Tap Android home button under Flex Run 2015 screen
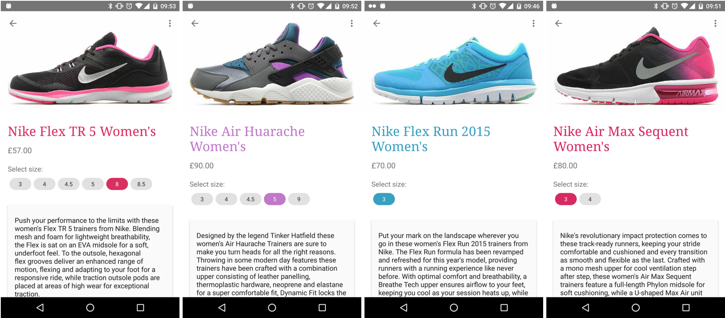Viewport: 725px width, 318px height. 454,308
